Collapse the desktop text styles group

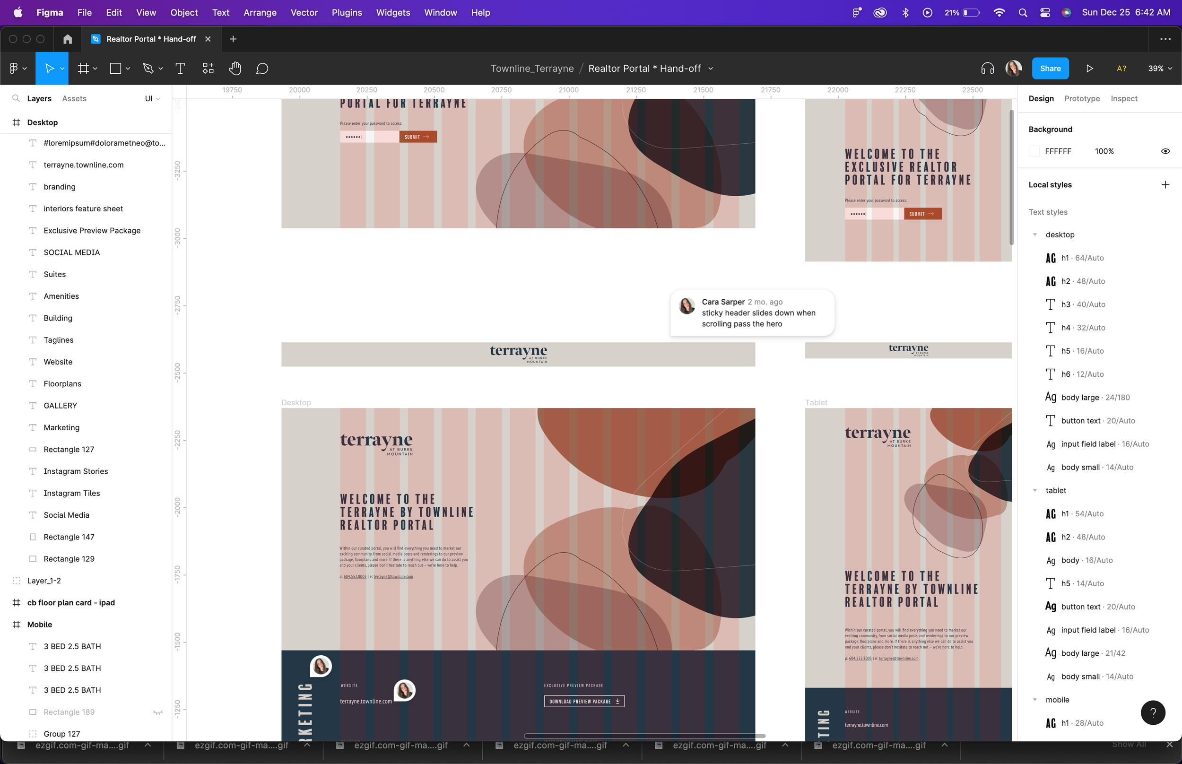point(1034,234)
